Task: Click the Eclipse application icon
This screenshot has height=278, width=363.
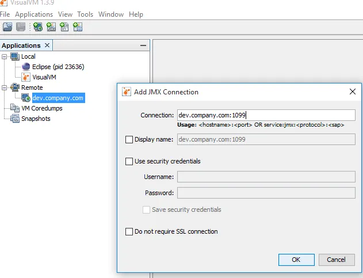Action: 26,67
